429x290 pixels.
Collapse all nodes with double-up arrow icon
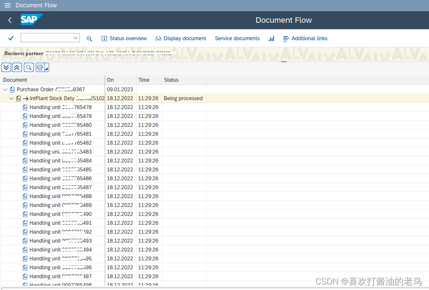tap(17, 67)
